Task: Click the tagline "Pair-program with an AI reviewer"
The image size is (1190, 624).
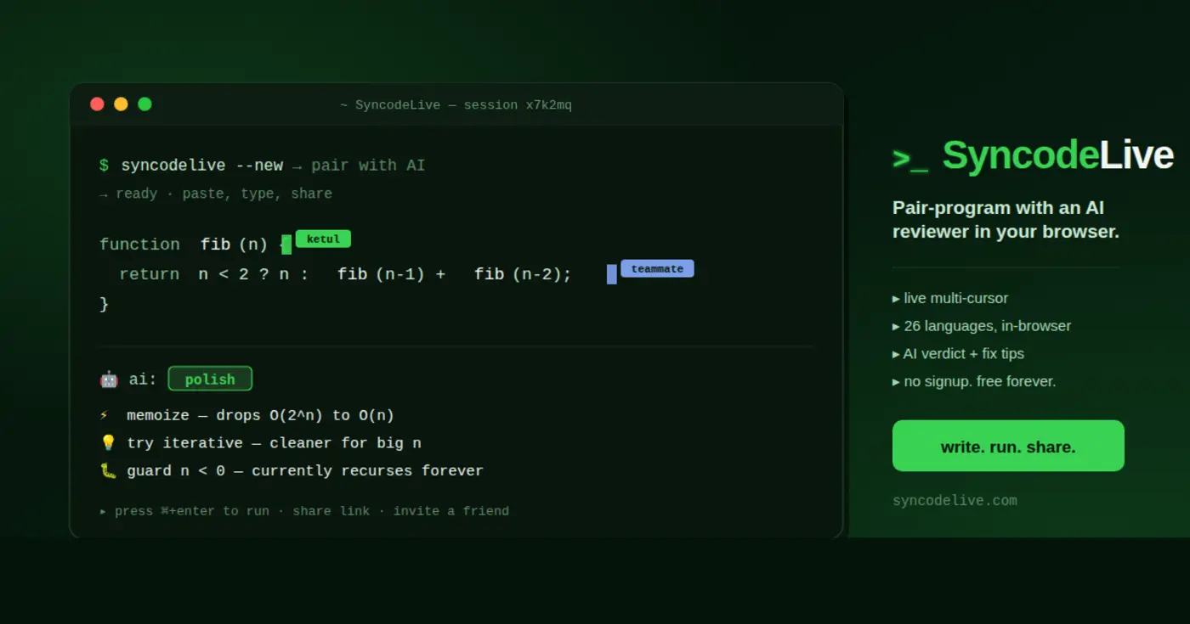Action: pyautogui.click(x=1006, y=220)
